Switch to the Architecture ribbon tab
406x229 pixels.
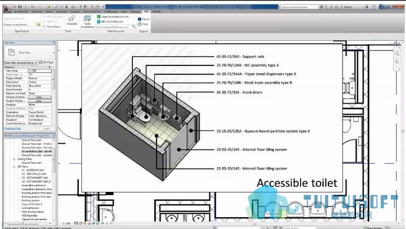click(21, 12)
